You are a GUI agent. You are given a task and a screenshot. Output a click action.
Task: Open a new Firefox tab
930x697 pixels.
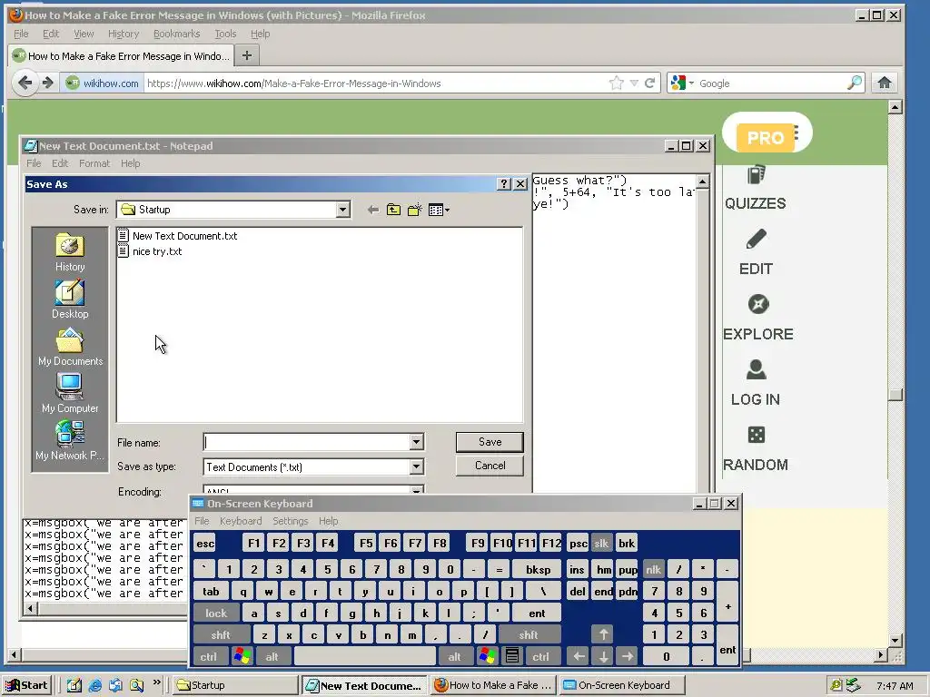247,55
